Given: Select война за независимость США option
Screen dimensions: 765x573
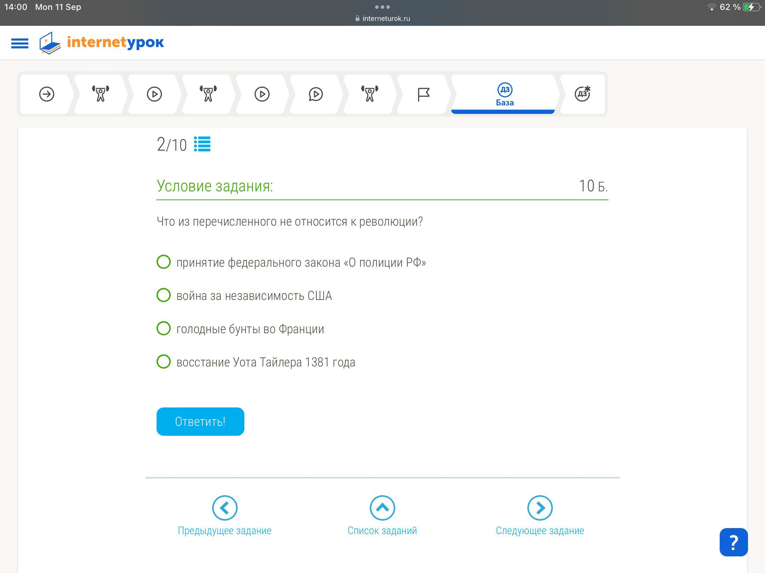Looking at the screenshot, I should click(164, 295).
